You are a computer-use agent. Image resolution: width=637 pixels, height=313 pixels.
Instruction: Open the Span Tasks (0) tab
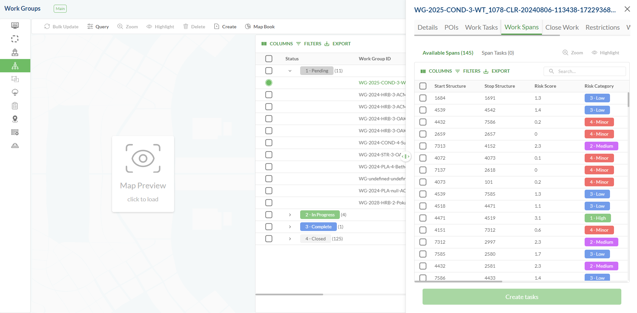pos(498,53)
